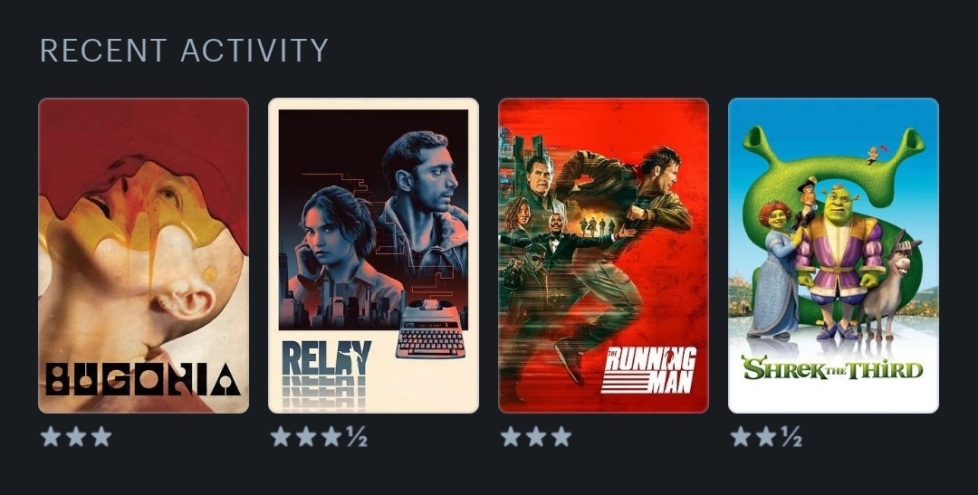Viewport: 978px width, 495px height.
Task: Open the Relay film poster
Action: click(x=373, y=255)
